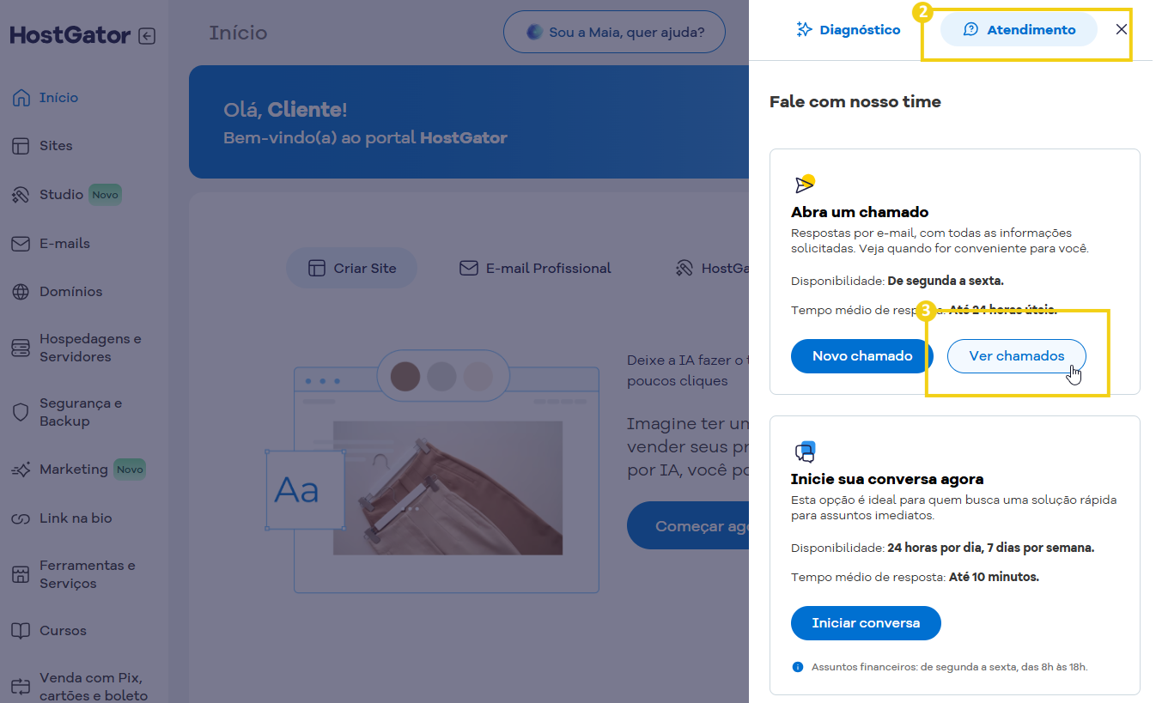Click the Criar Site layout icon
This screenshot has height=703, width=1156.
click(x=317, y=269)
